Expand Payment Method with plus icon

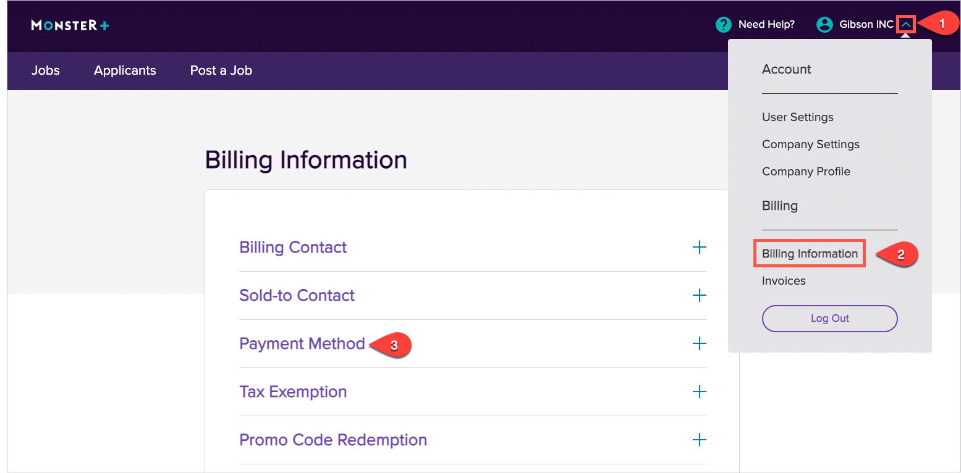point(699,344)
